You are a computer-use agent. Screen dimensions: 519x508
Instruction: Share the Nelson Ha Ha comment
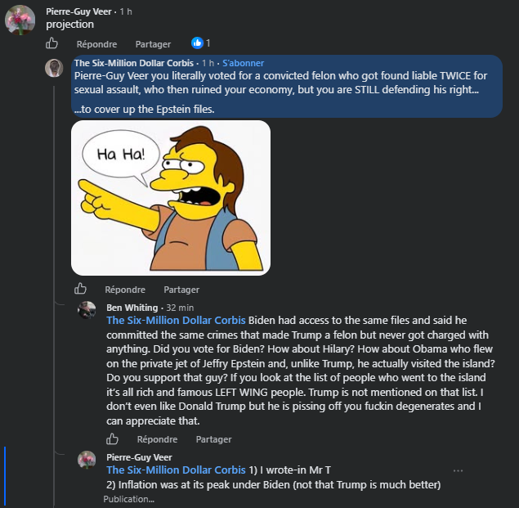[181, 290]
